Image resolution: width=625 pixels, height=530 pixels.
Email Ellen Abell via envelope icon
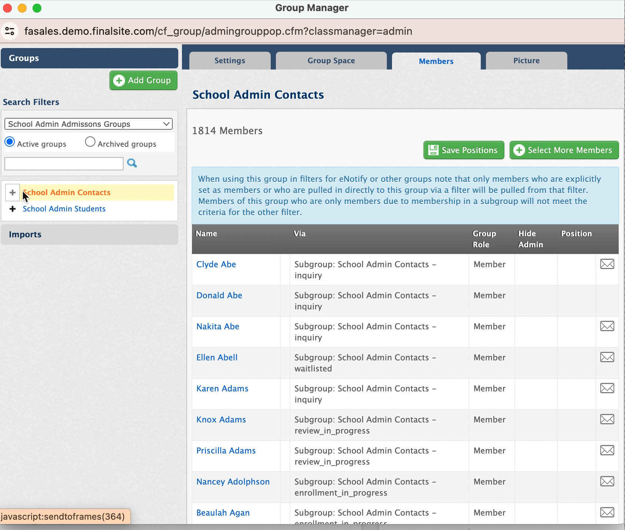point(607,357)
